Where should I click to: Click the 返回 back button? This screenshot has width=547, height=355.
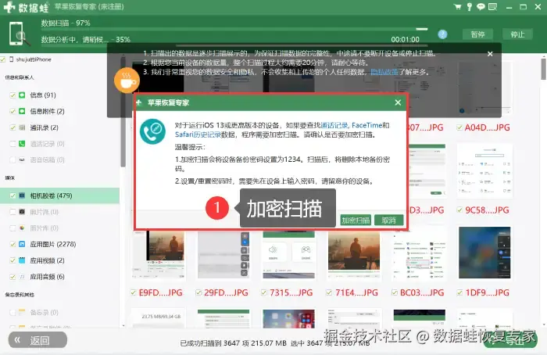[38, 340]
